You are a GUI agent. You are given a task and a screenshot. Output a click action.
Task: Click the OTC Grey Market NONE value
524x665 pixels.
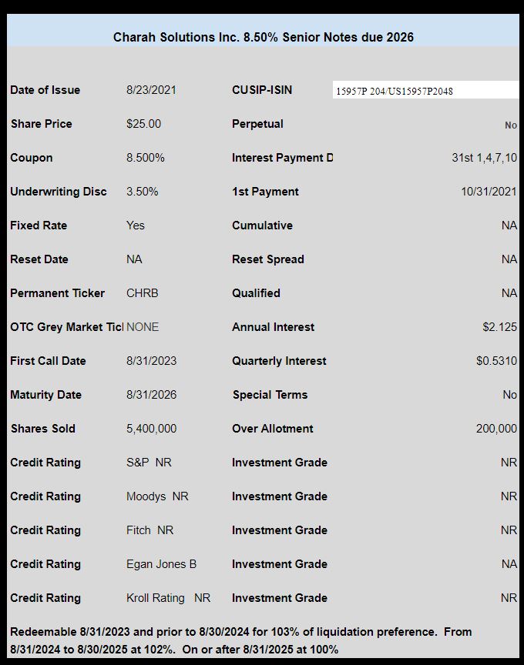point(143,327)
